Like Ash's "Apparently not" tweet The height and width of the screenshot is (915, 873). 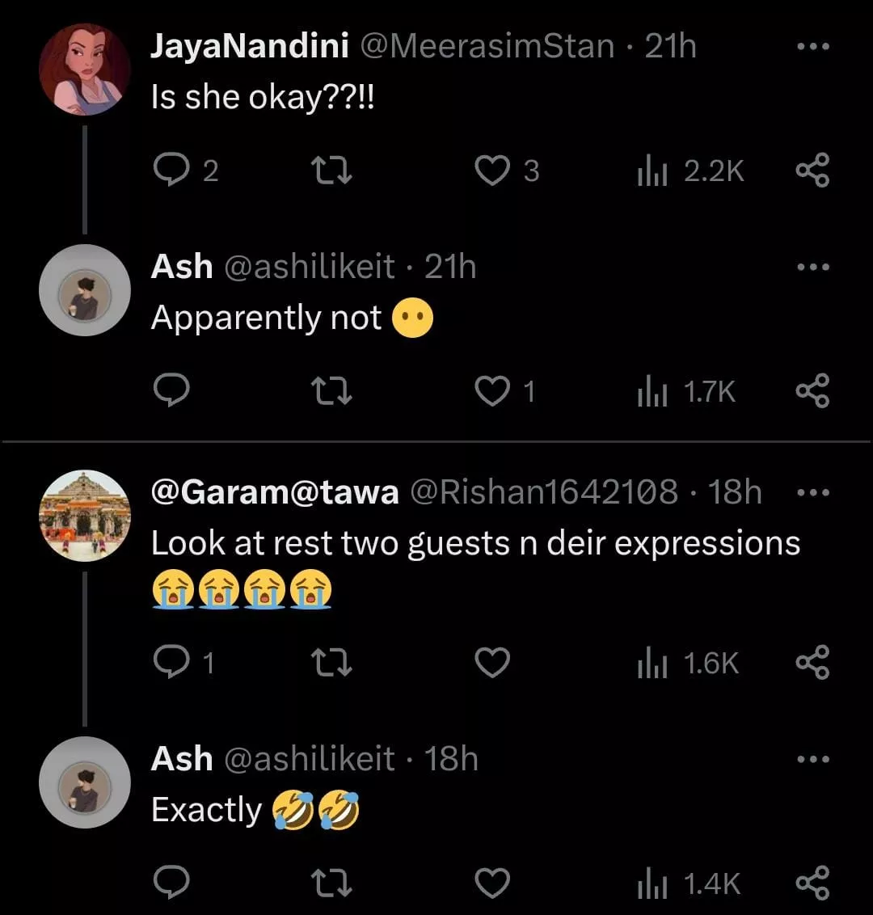pos(492,391)
